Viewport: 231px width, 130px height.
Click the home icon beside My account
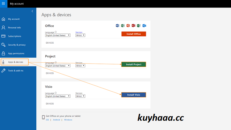tap(3, 19)
